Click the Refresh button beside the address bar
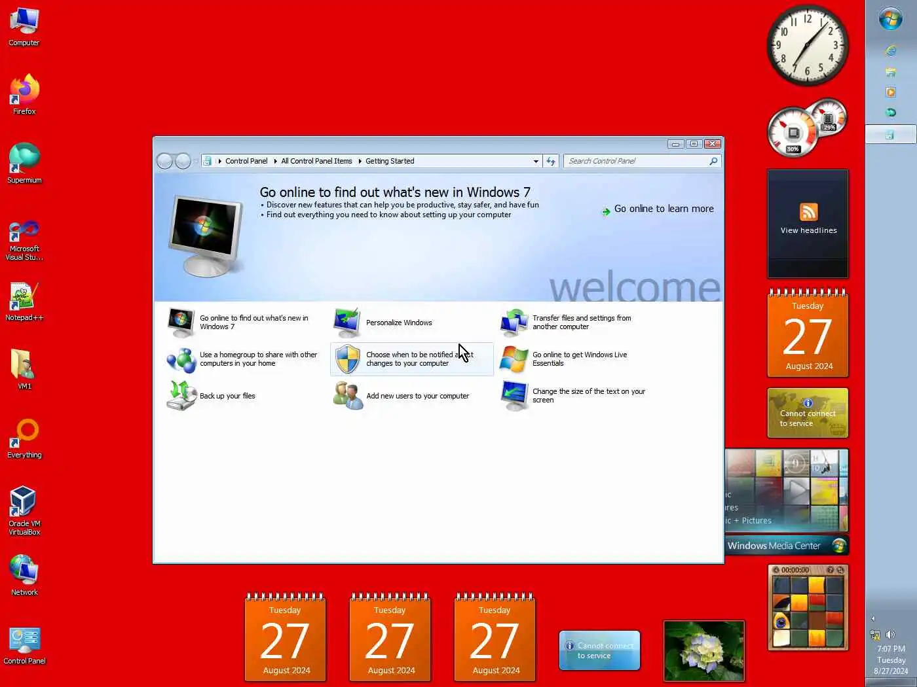 pos(551,161)
